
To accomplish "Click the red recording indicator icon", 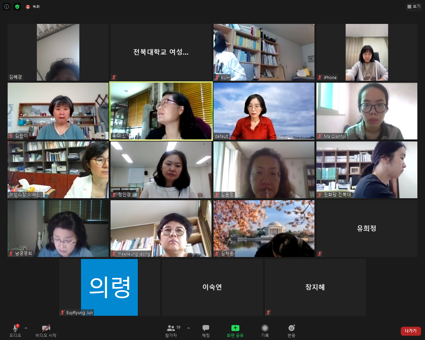I will pos(28,7).
